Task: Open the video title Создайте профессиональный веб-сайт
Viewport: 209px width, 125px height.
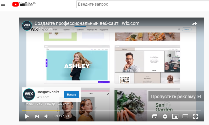Action: [87, 23]
